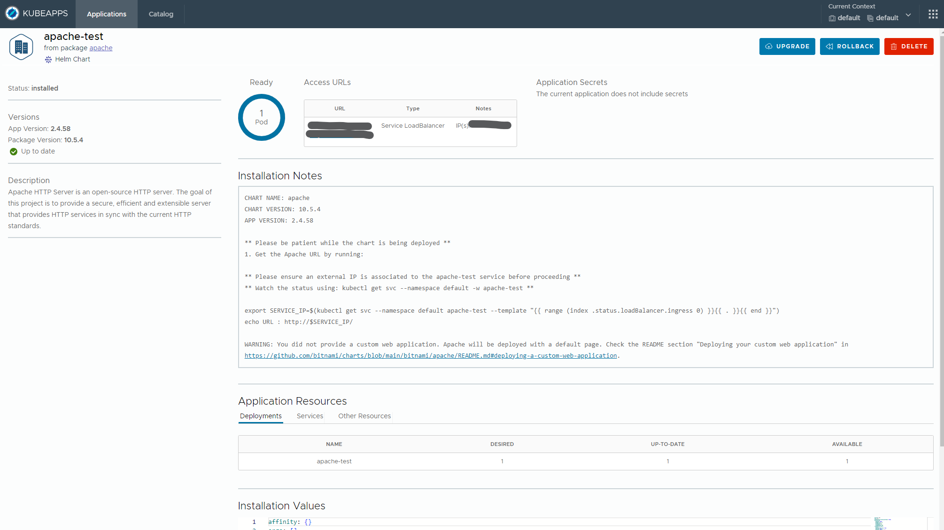Screen dimensions: 944x530
Task: Click the Helm Chart icon
Action: [48, 59]
